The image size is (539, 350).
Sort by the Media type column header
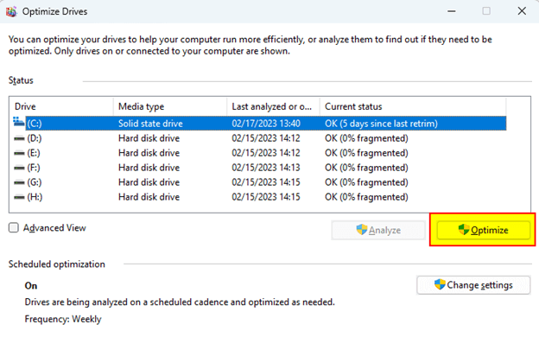tap(169, 106)
